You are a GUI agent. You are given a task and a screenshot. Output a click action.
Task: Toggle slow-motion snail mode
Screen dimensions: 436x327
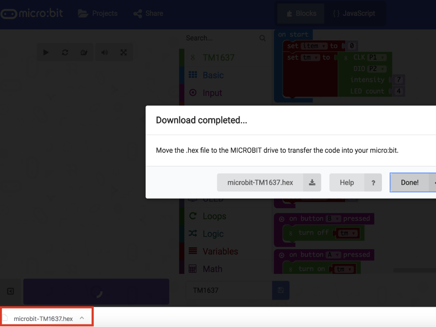tap(84, 52)
